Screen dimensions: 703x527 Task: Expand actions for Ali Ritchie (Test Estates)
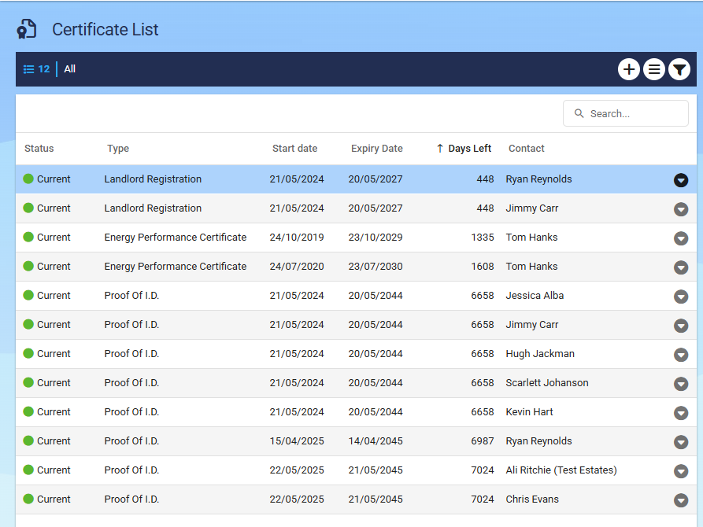681,471
